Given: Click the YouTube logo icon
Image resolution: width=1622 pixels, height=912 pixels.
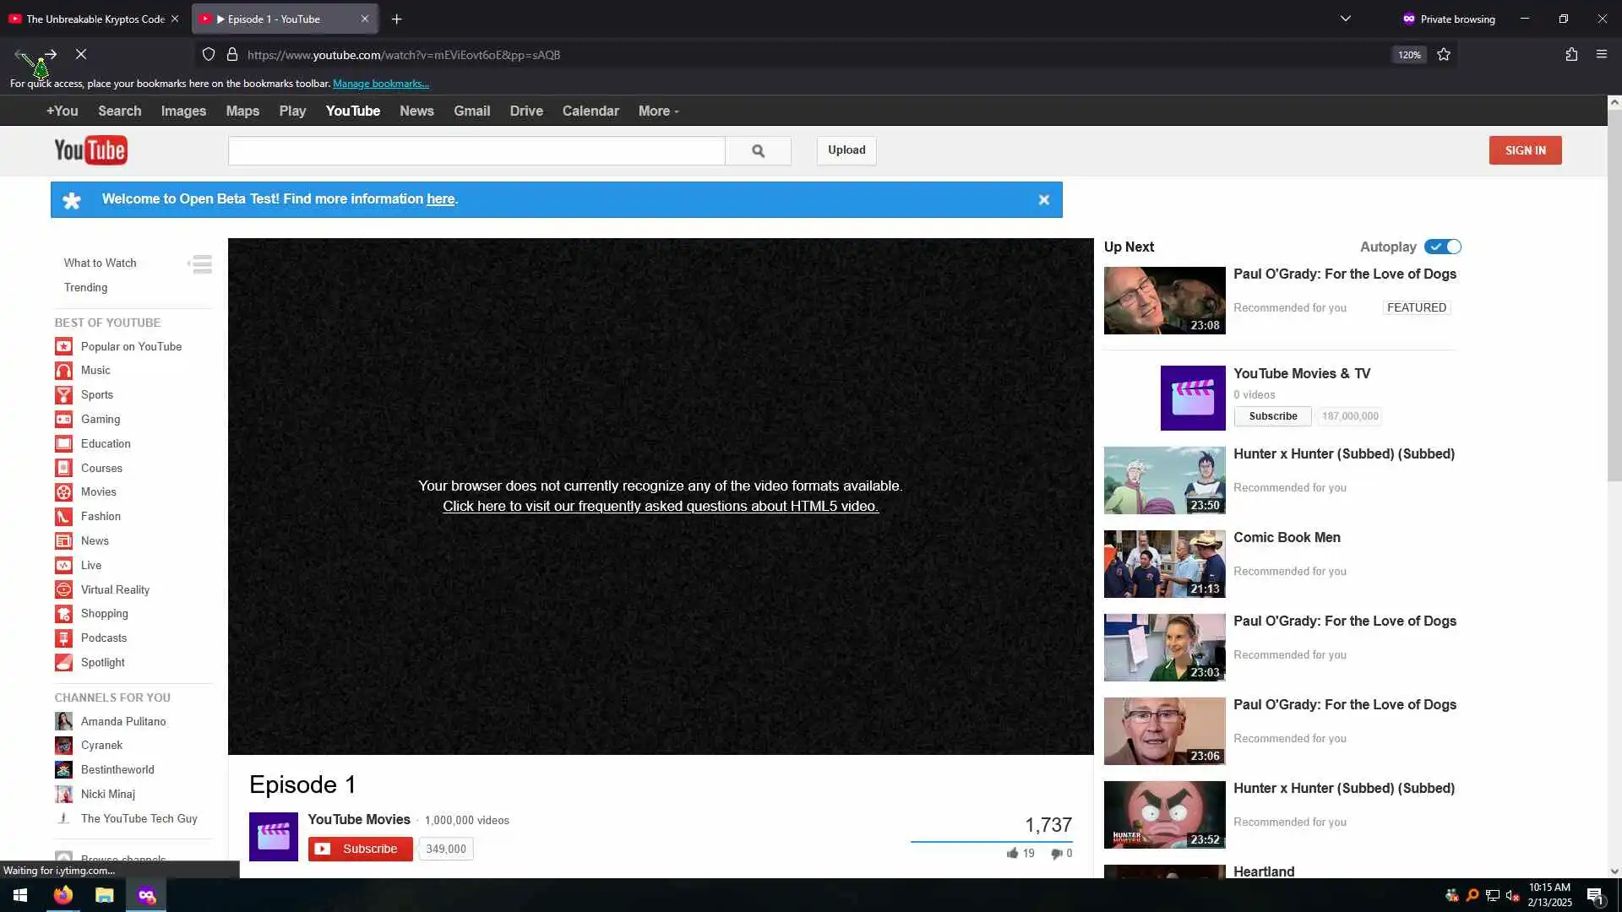Looking at the screenshot, I should [x=90, y=150].
